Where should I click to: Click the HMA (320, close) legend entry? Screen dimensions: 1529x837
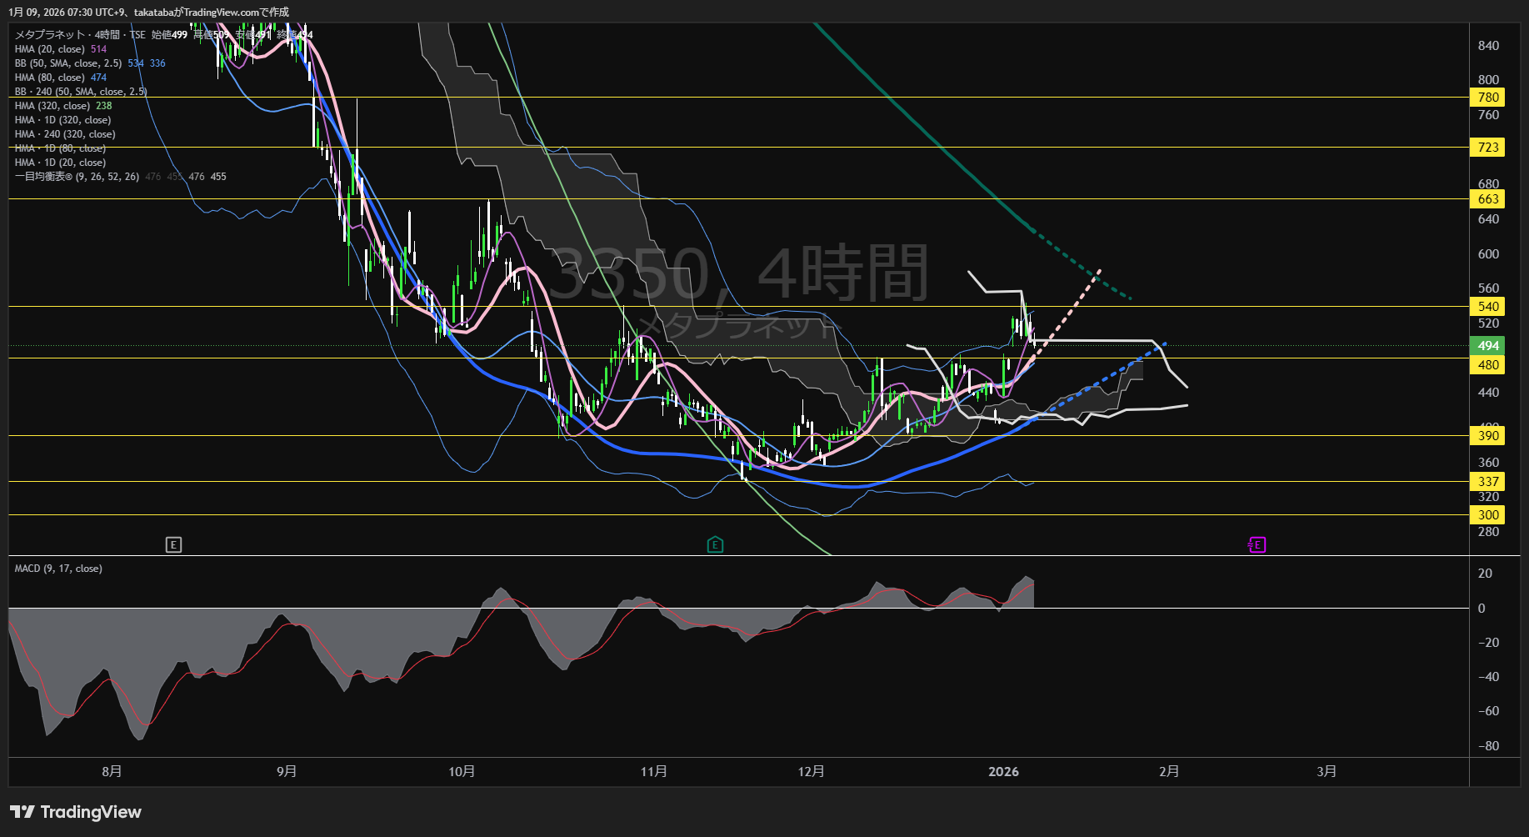(x=52, y=106)
